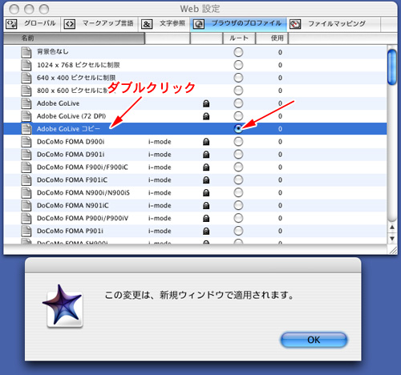Click lock icon on DoCoMo FOMA P901i
This screenshot has height=375, width=401.
coord(206,232)
